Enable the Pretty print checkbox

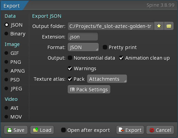pos(105,47)
